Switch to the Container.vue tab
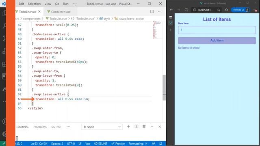The height and width of the screenshot is (146, 260). [61, 12]
